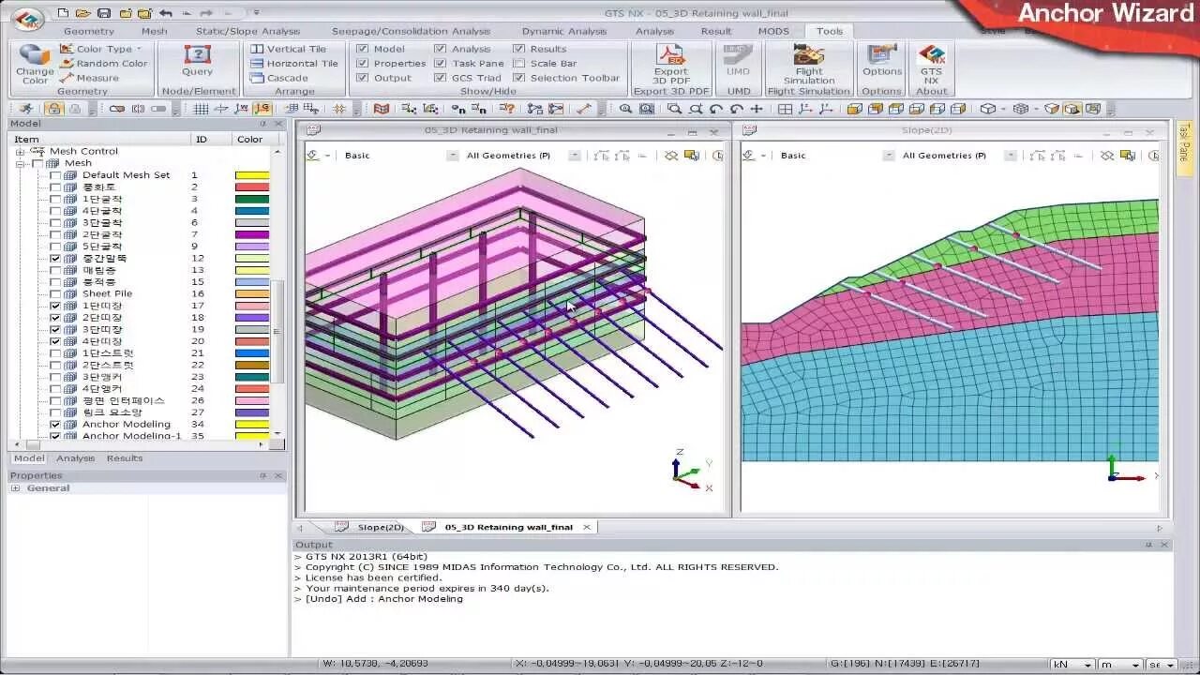This screenshot has width=1200, height=675.
Task: Switch to the Analysis tab in Model panel
Action: (x=75, y=458)
